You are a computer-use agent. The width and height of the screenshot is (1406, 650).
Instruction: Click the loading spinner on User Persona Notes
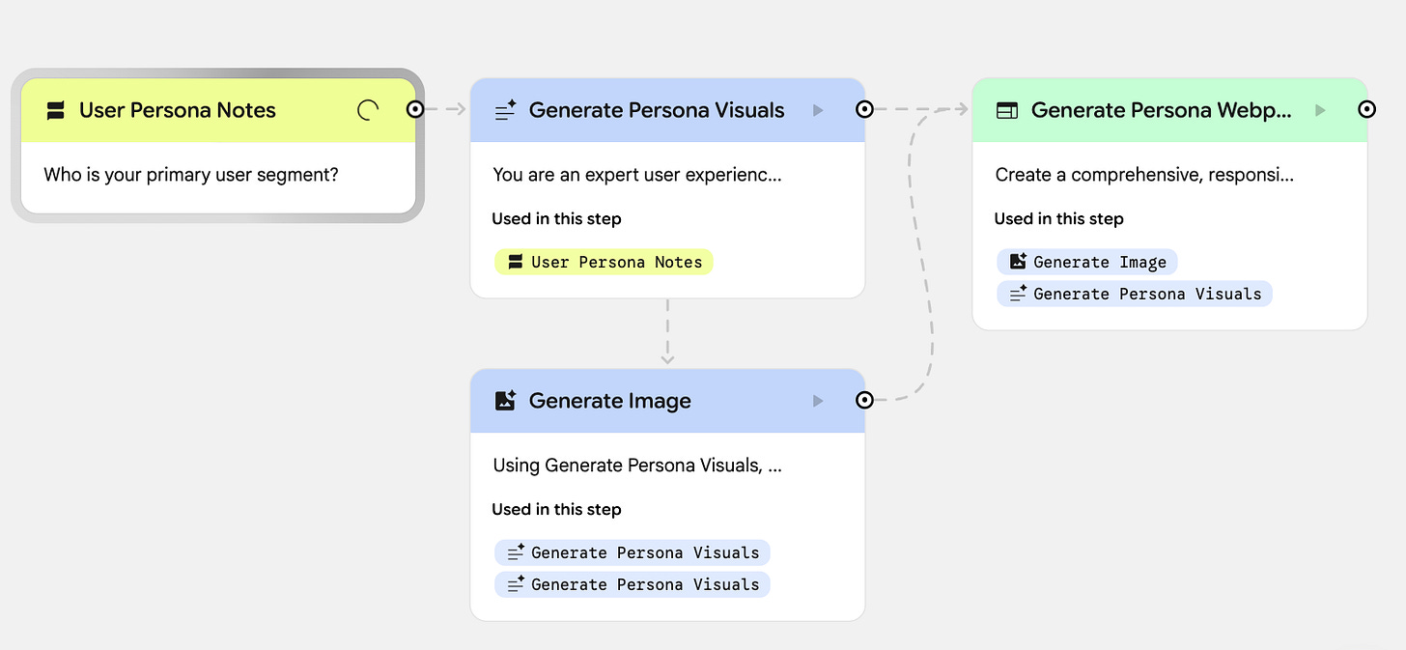tap(368, 110)
